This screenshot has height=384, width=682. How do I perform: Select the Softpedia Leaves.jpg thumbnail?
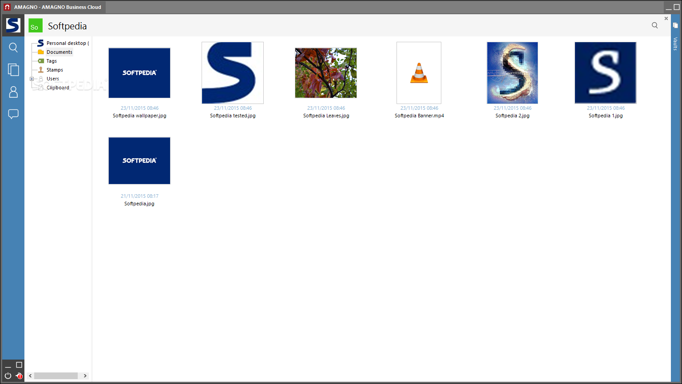pyautogui.click(x=326, y=73)
